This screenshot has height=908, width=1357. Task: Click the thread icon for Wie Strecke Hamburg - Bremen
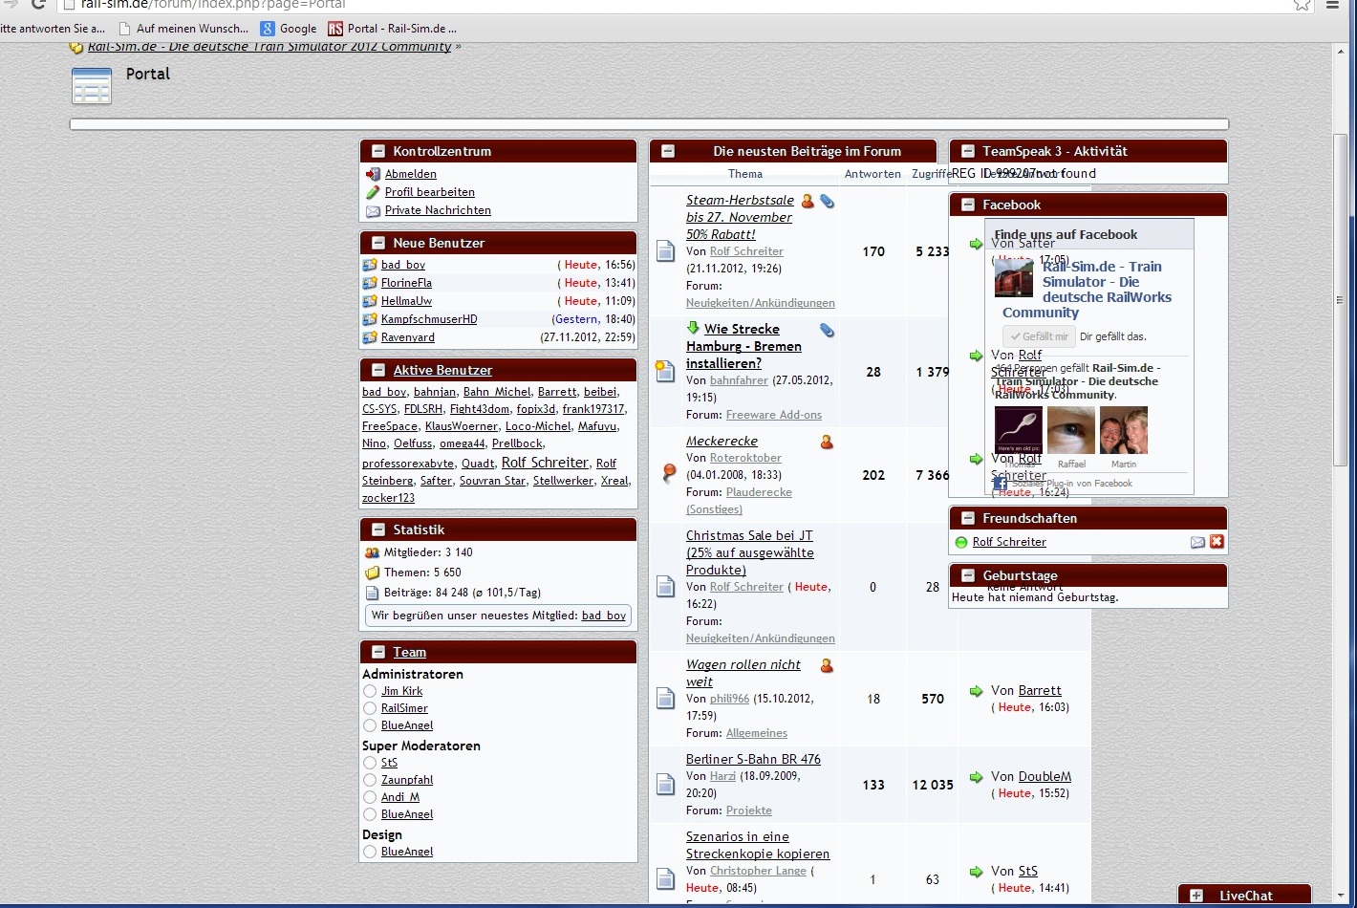coord(665,372)
